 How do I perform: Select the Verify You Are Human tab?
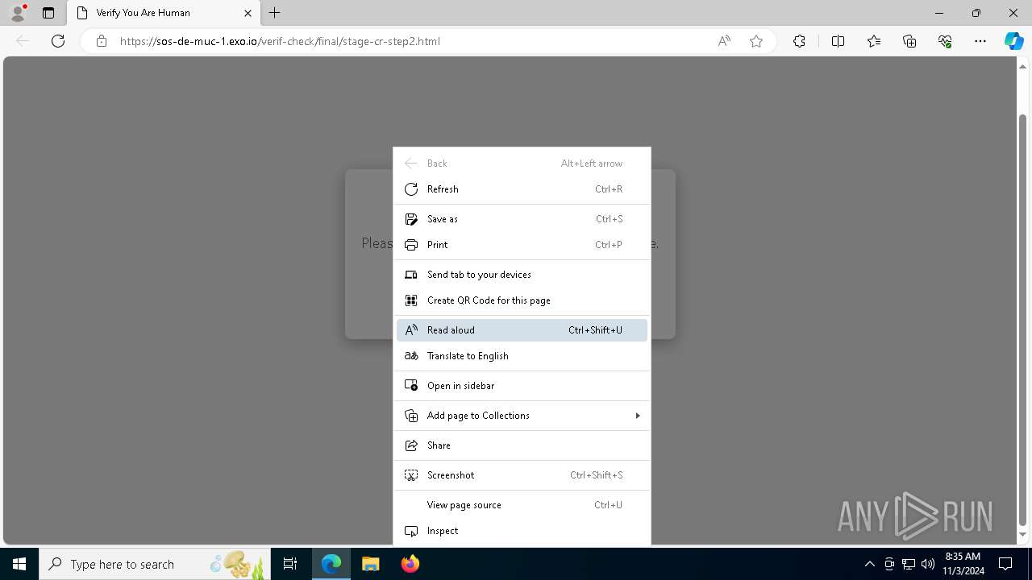point(163,13)
